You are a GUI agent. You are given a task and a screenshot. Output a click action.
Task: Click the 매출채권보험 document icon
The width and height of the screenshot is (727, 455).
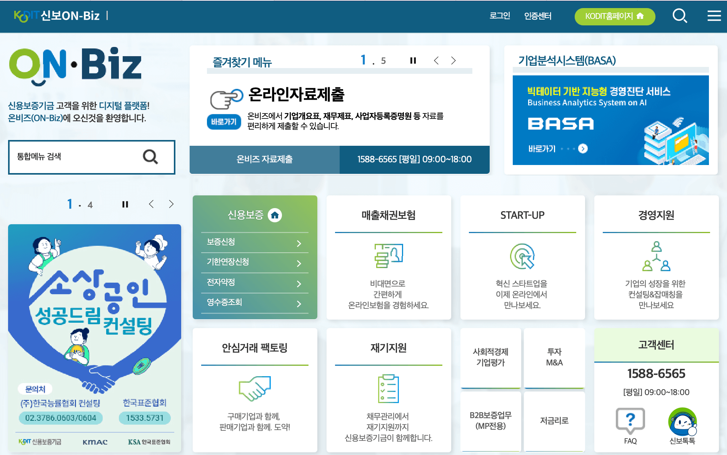pos(389,256)
